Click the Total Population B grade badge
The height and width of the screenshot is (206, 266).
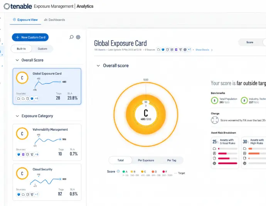214,100
